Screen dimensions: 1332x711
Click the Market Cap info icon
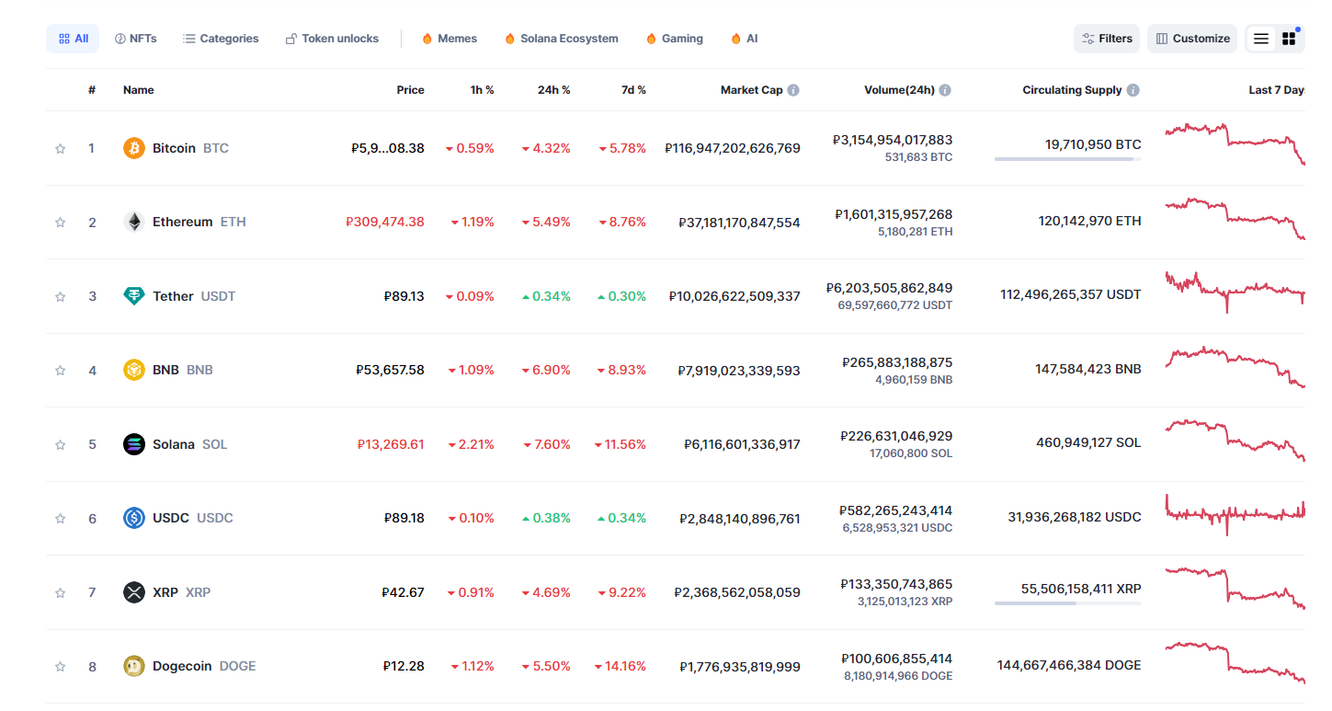[793, 90]
